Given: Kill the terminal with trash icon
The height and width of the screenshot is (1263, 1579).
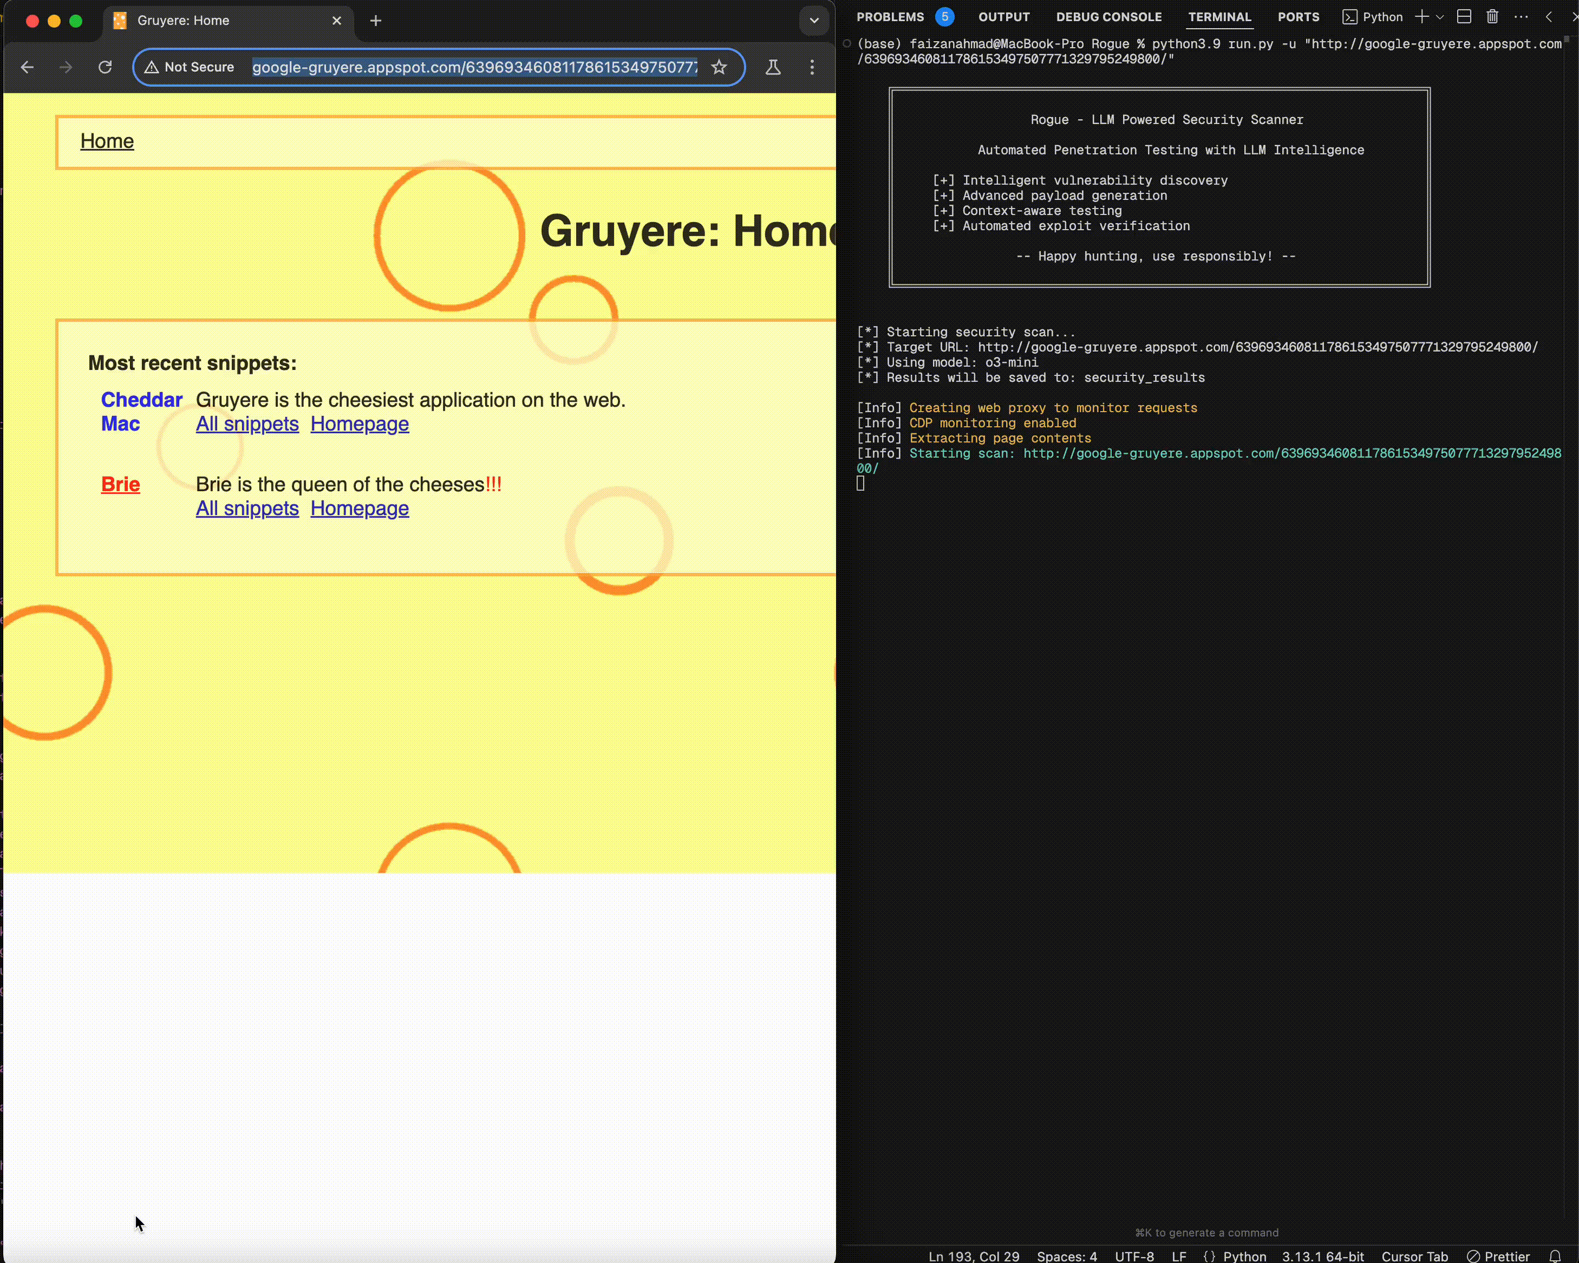Looking at the screenshot, I should pyautogui.click(x=1492, y=17).
